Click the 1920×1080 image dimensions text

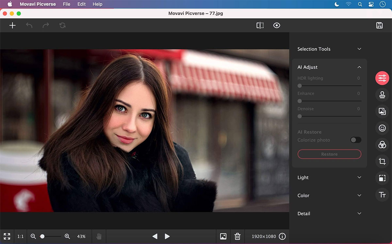tap(264, 236)
